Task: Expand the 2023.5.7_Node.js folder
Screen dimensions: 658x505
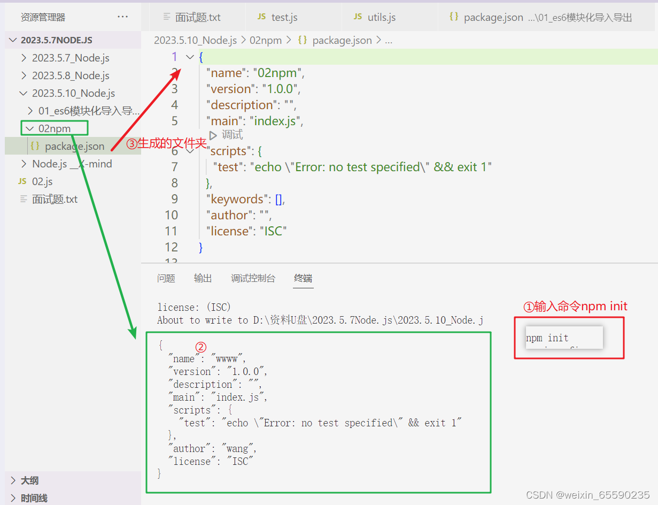Action: tap(24, 58)
